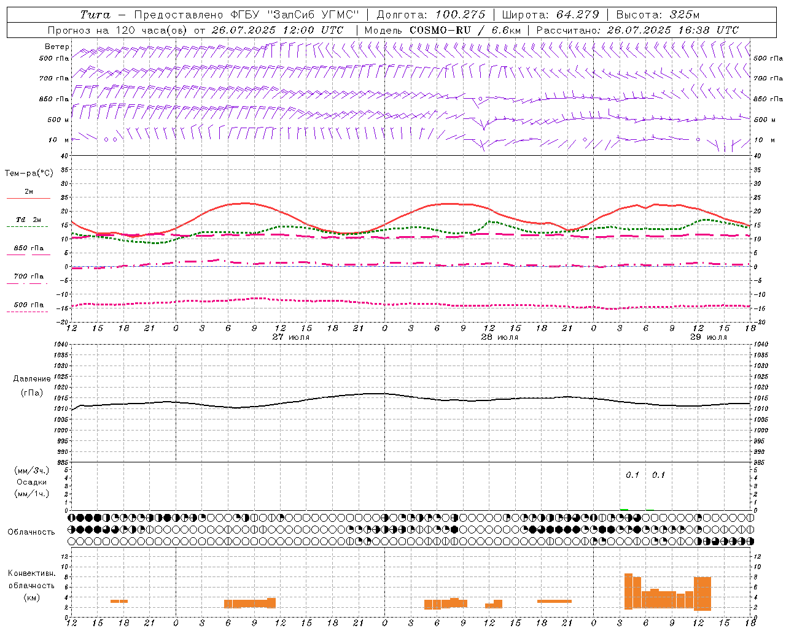
Task: Click the small green precipitation bar on 29 июля
Action: point(624,509)
